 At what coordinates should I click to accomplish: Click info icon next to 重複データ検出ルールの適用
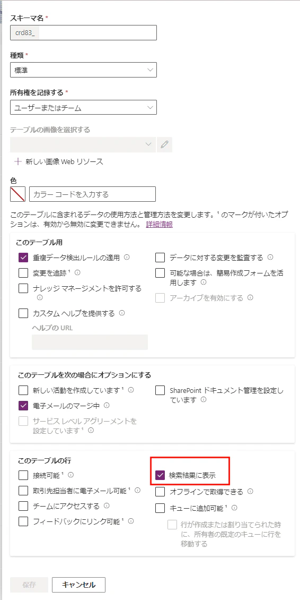coord(127,258)
